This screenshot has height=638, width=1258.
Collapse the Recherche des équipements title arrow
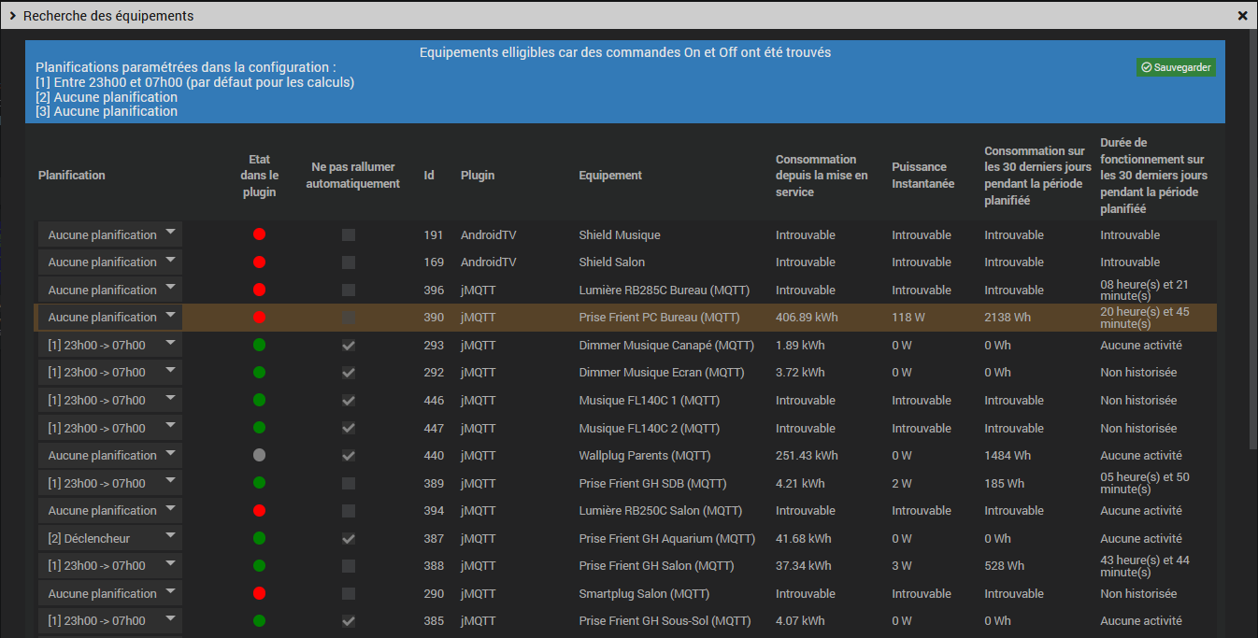pos(13,16)
